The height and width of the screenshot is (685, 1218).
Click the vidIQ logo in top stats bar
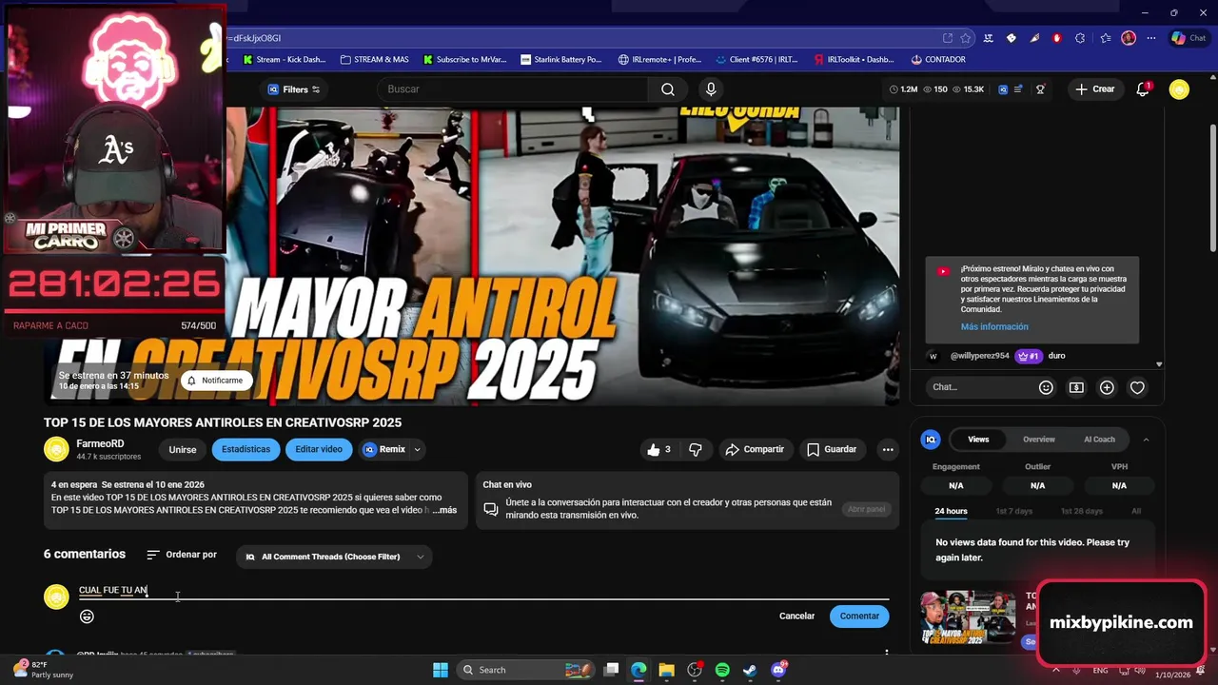tap(1003, 89)
